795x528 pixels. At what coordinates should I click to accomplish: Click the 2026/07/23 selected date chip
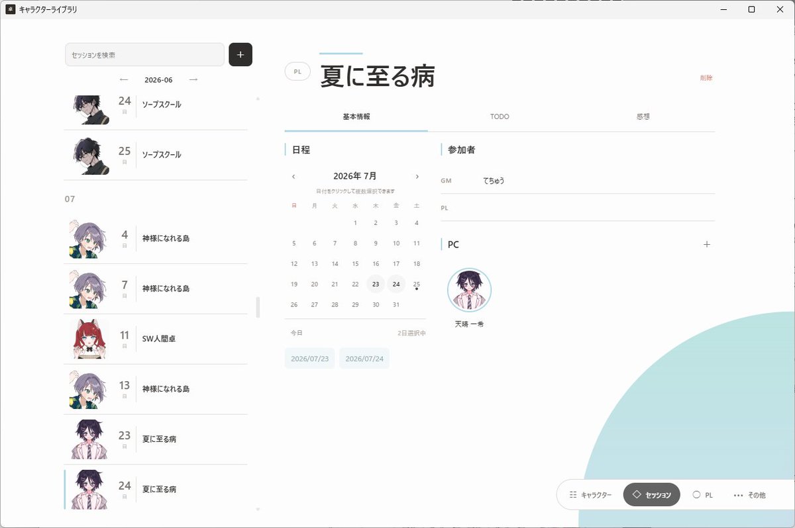309,359
